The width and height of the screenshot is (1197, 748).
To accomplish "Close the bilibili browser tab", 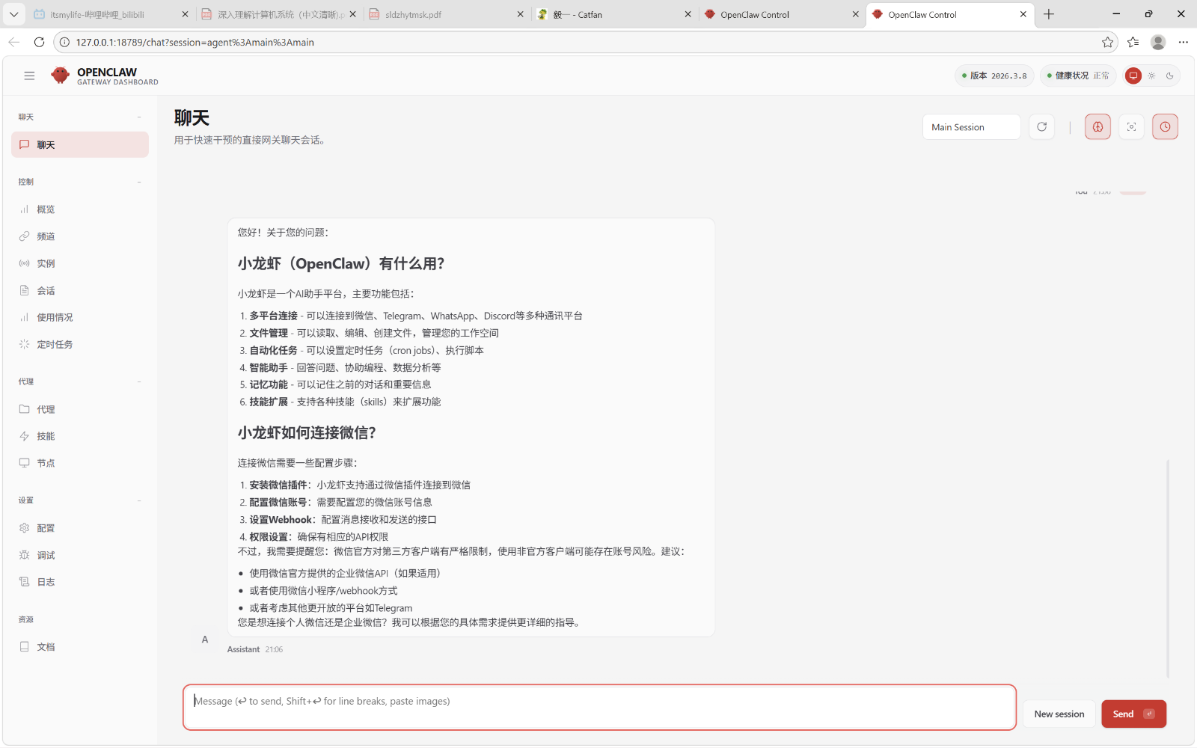I will (x=186, y=14).
